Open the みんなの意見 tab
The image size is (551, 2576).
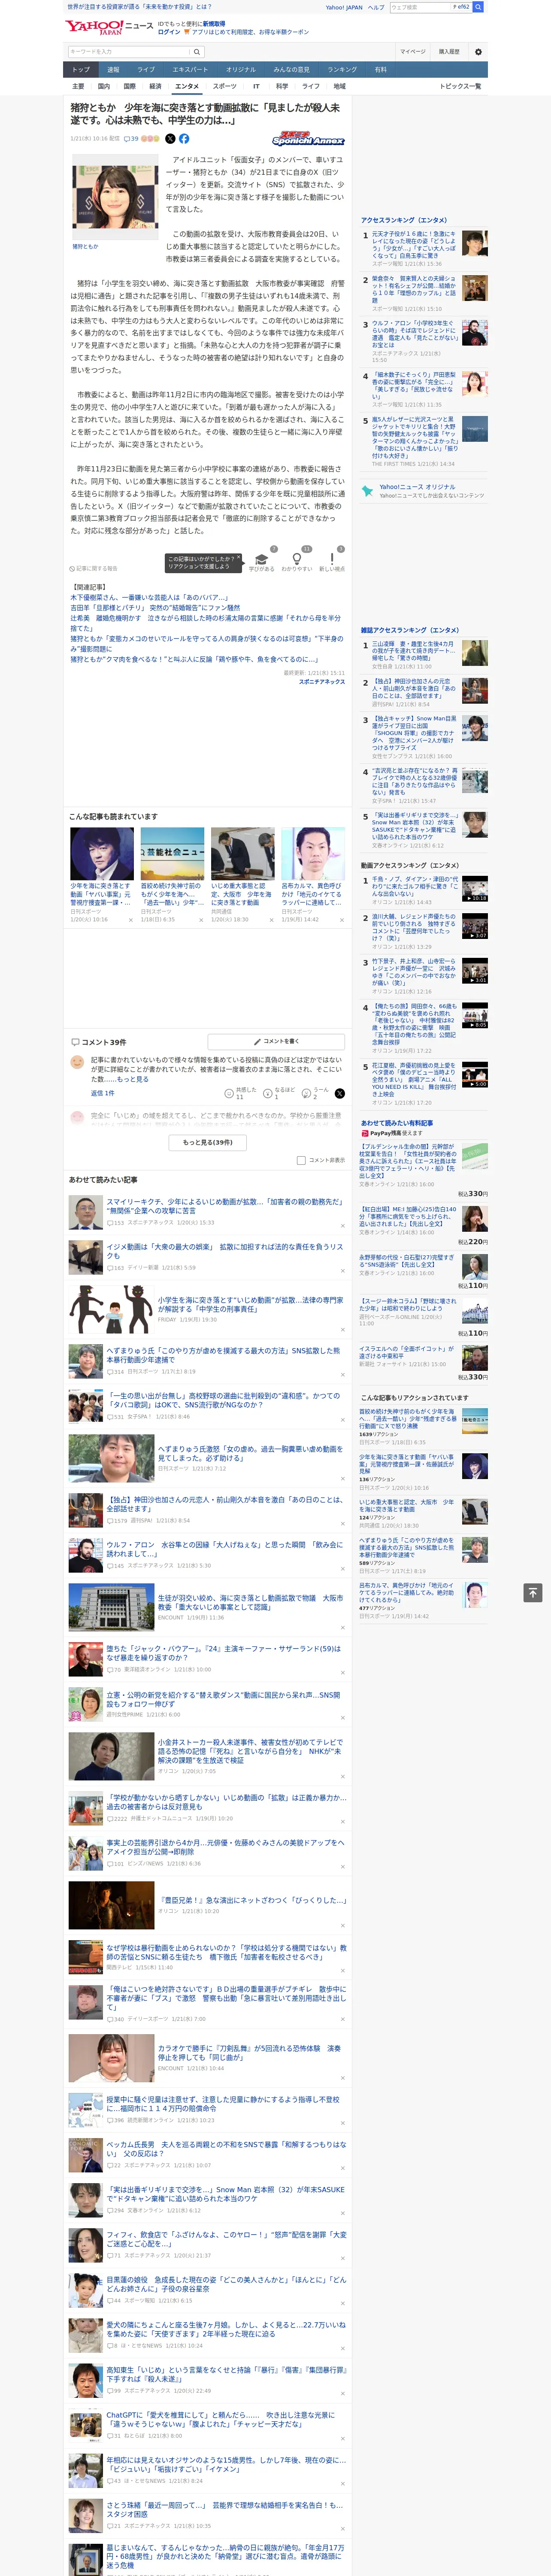(x=292, y=70)
